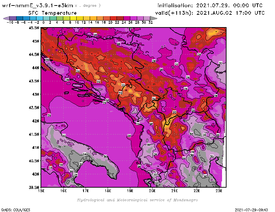
Task: Click the timestamp '2021-07-29-09:43'
Action: (x=251, y=210)
